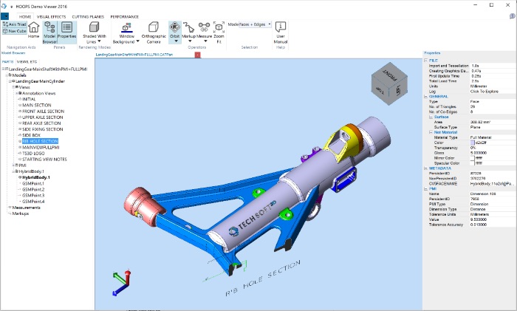Click the Shaded With Lines cube icon
The height and width of the screenshot is (311, 517).
coord(95,27)
